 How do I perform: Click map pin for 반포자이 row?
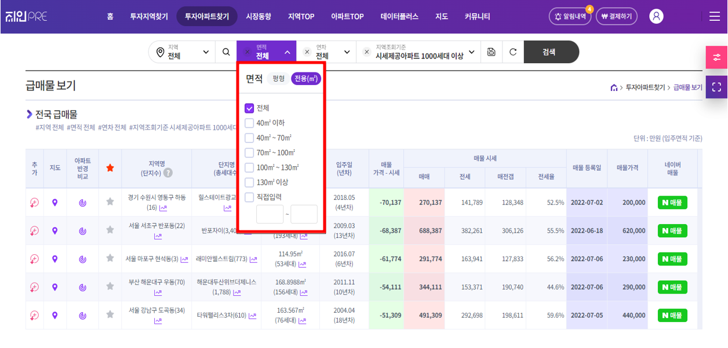point(55,230)
